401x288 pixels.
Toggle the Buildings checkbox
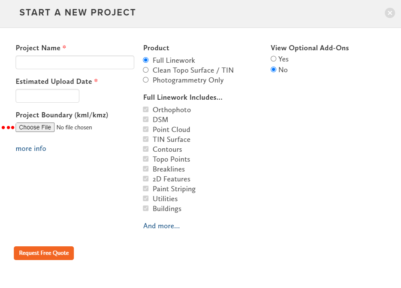(146, 208)
